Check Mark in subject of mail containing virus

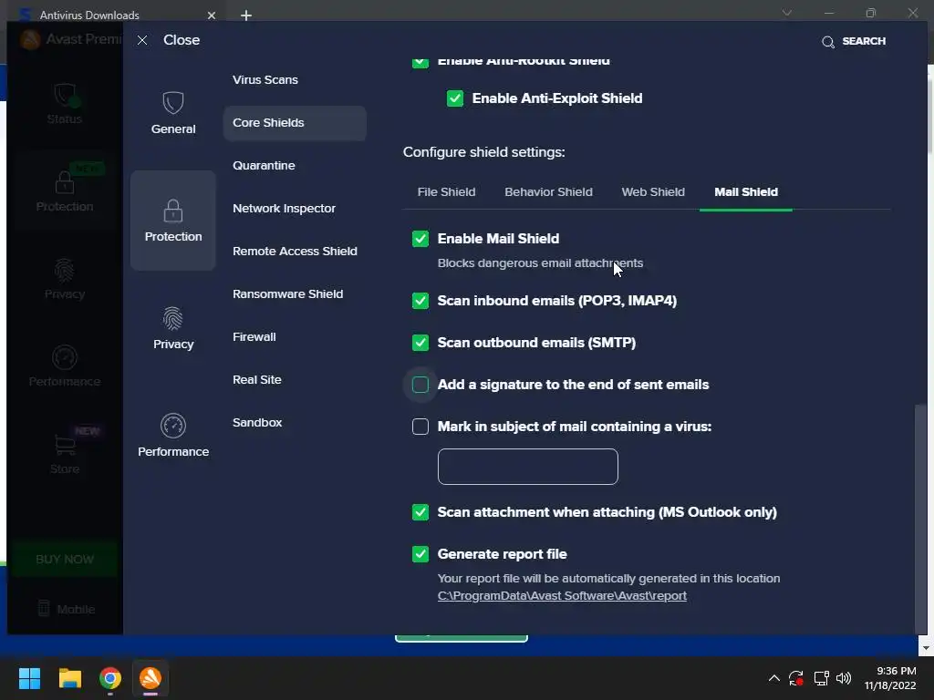coord(420,427)
